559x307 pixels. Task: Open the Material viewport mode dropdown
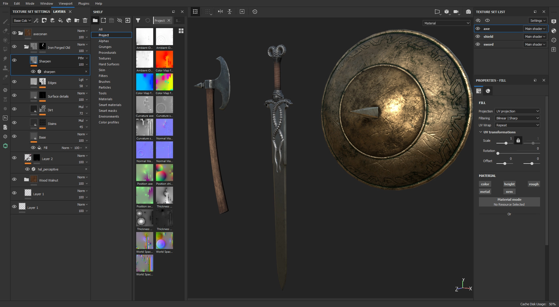(x=446, y=23)
